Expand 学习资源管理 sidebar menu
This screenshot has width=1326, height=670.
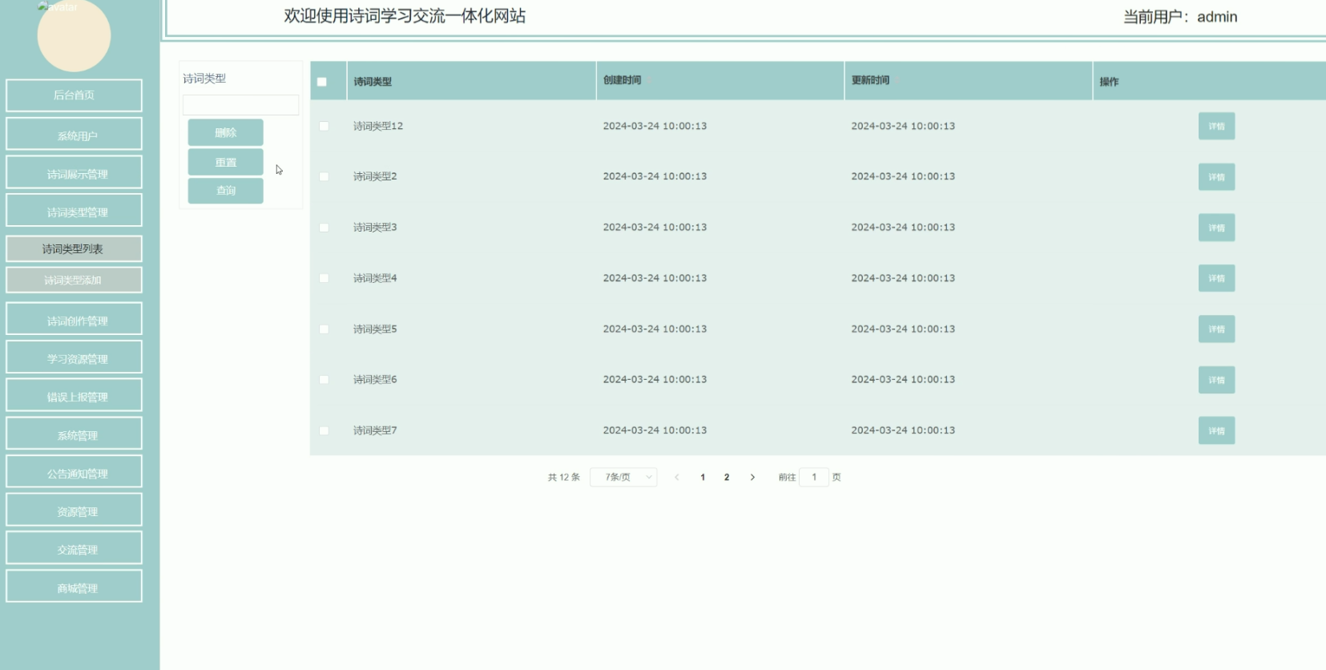75,357
